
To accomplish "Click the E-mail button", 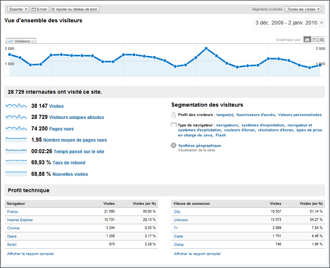I will (x=40, y=9).
